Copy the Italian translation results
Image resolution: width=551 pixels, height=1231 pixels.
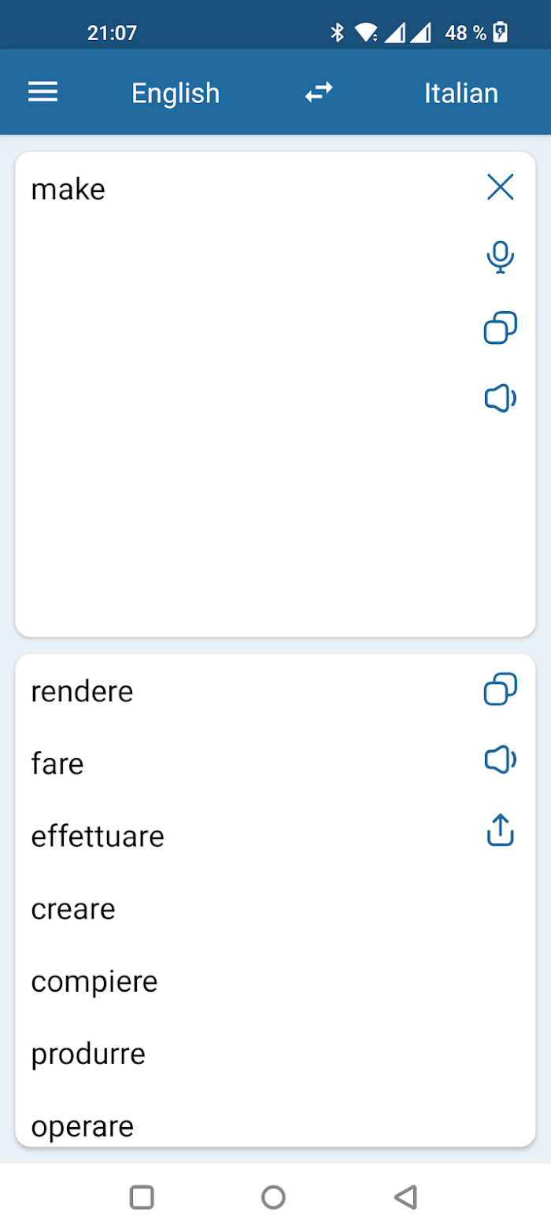501,689
